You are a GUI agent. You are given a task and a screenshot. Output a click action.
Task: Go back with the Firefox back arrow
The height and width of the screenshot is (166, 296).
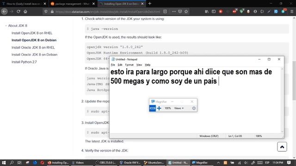click(4, 12)
